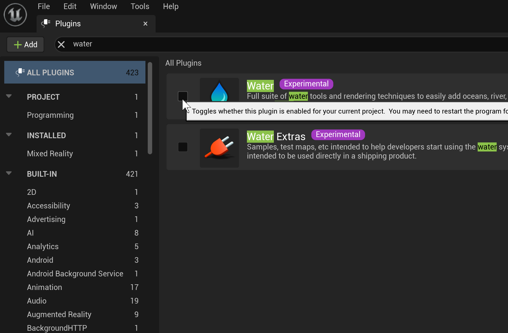Click the category list scrollbar
The height and width of the screenshot is (333, 508).
point(150,108)
